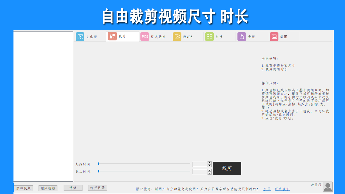The height and width of the screenshot is (194, 345).
Task: Switch to the 去水印 tab
Action: click(90, 36)
